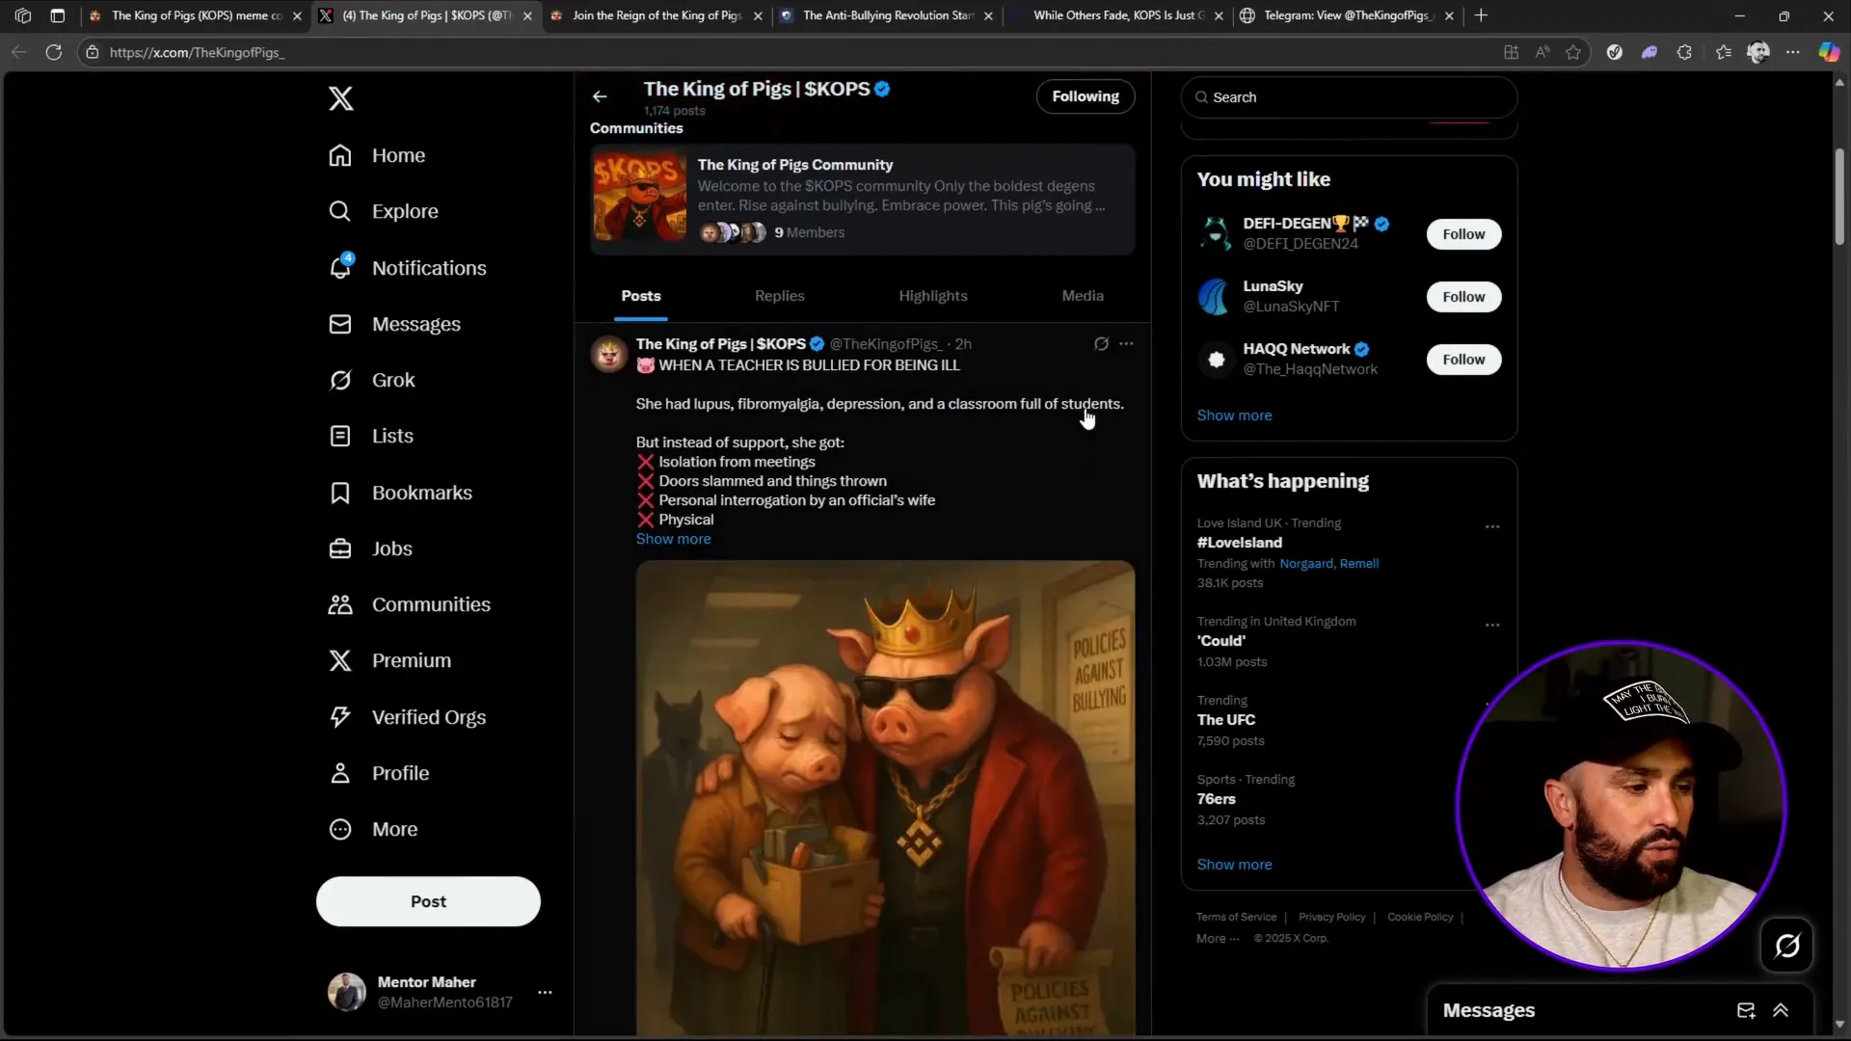Expand the More footer links menu

[1218, 939]
